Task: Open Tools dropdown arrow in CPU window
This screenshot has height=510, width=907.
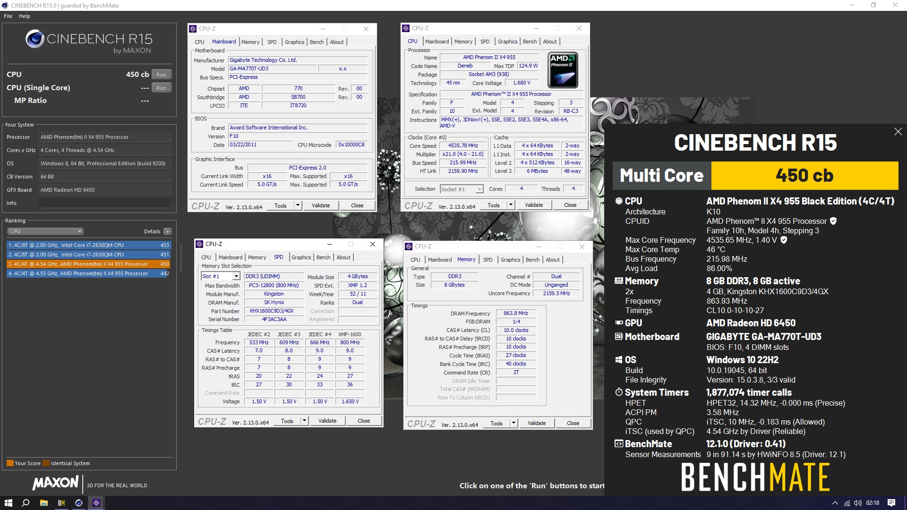Action: coord(511,205)
